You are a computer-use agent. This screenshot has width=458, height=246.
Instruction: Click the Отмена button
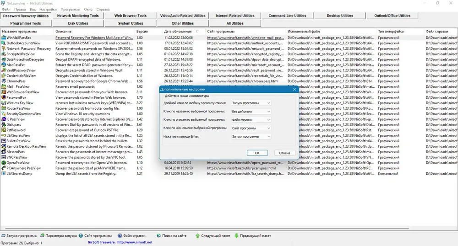(284, 153)
